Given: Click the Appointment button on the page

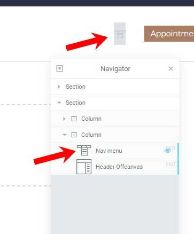Looking at the screenshot, I should (169, 34).
